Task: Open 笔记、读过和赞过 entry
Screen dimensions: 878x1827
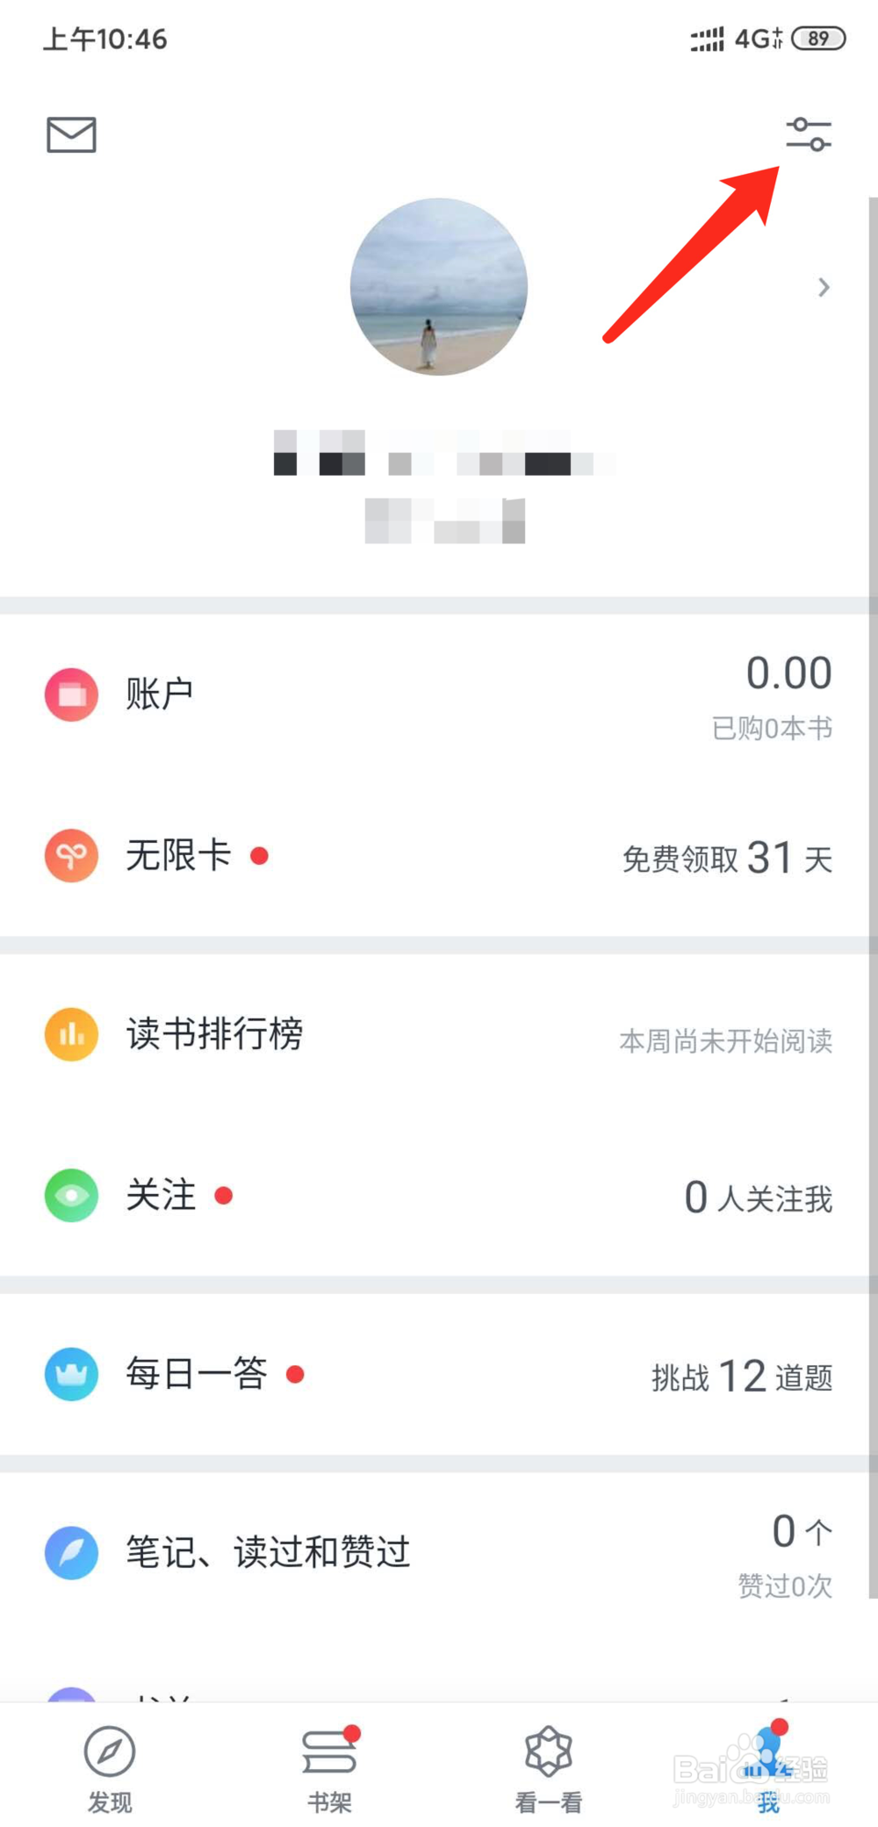Action: click(x=268, y=1552)
